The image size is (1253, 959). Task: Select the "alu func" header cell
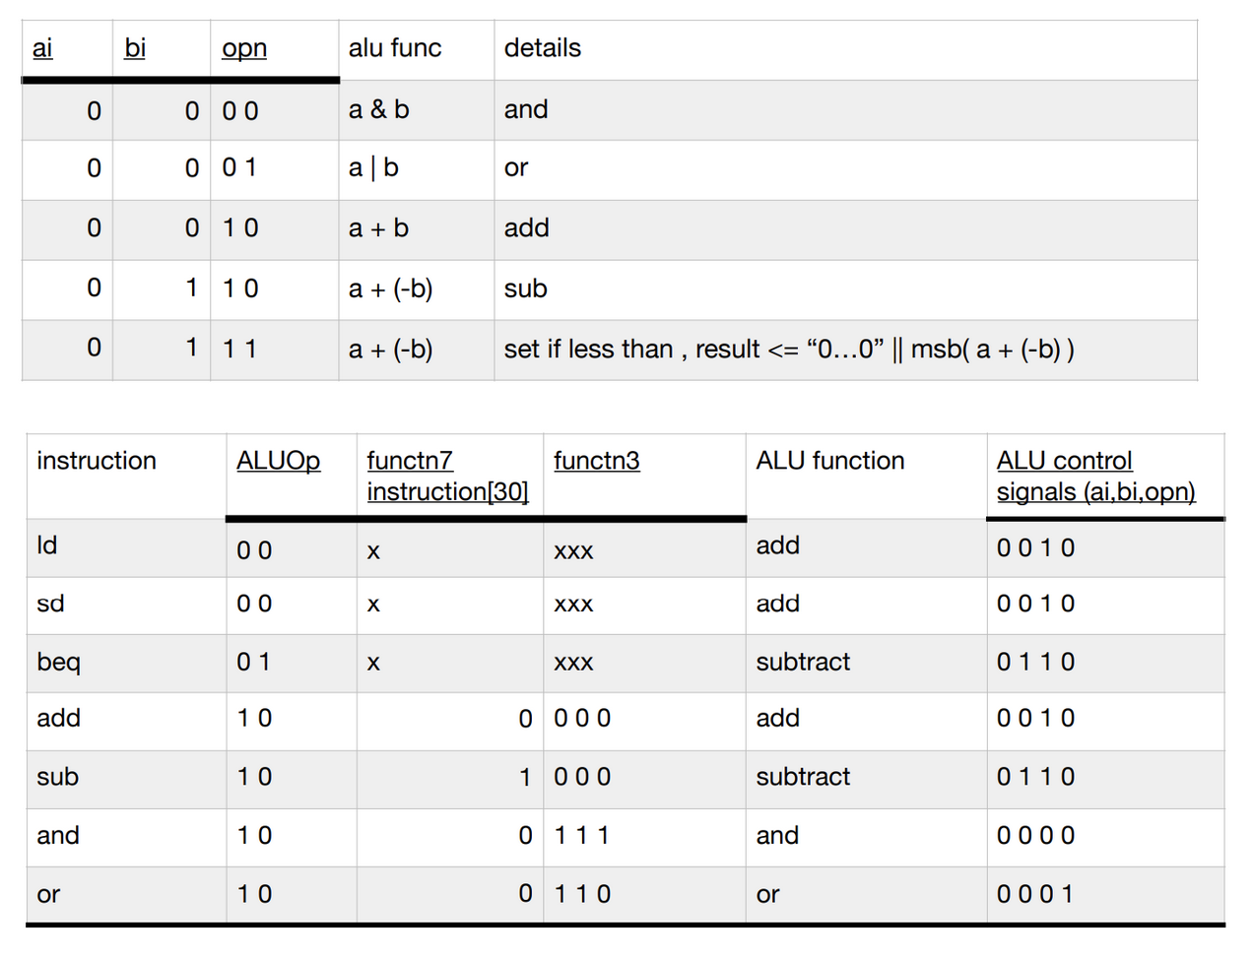pos(395,48)
